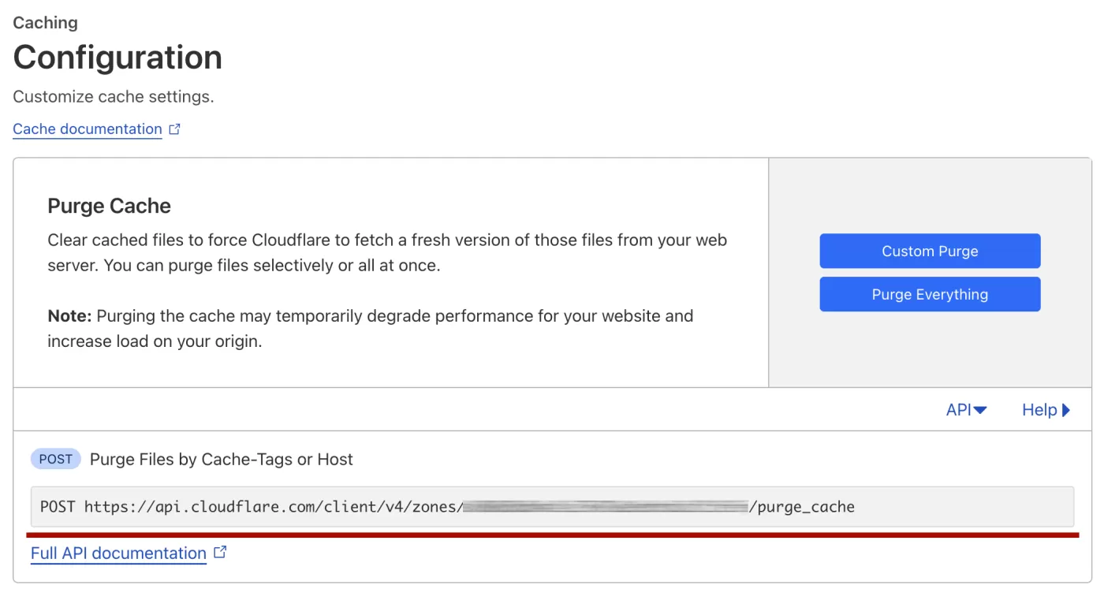
Task: Click the 'Customize cache settings.' subtitle
Action: coord(114,97)
